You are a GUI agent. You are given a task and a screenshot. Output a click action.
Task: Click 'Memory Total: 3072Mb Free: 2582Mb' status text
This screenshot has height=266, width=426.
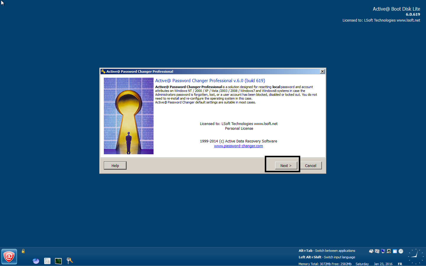[325, 264]
